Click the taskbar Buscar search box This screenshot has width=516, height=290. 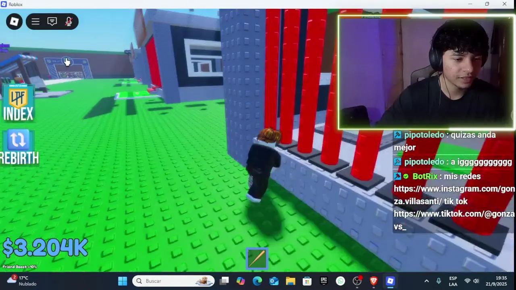[x=174, y=281]
